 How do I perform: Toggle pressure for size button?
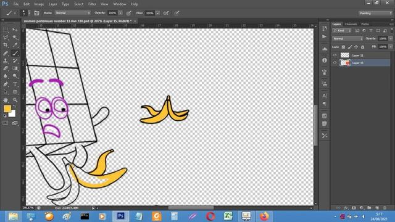(x=177, y=13)
